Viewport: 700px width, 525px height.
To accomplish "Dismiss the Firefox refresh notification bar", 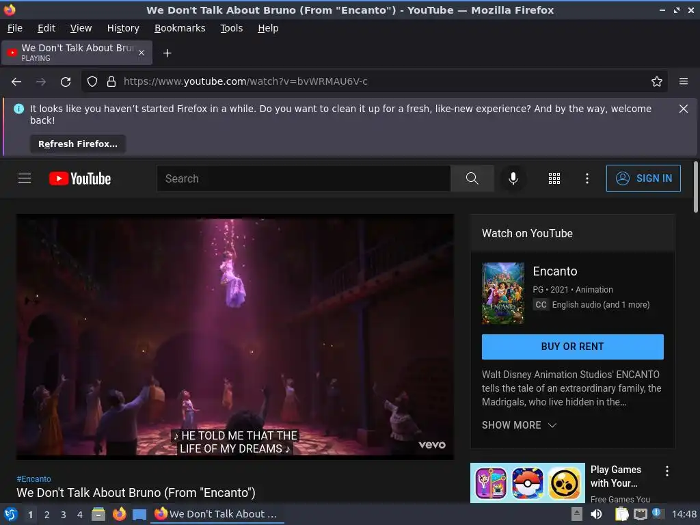I will tap(683, 109).
